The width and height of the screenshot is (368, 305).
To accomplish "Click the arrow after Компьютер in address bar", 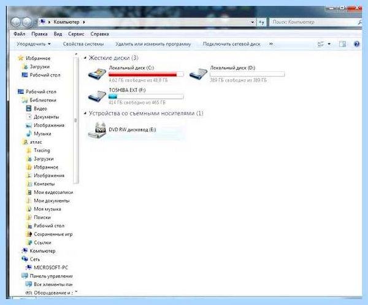I will (84, 22).
